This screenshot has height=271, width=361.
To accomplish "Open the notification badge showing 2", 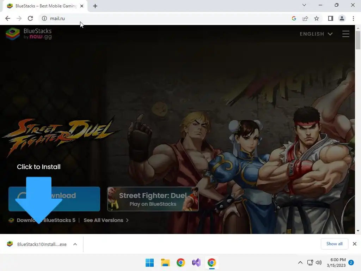I will (x=351, y=263).
